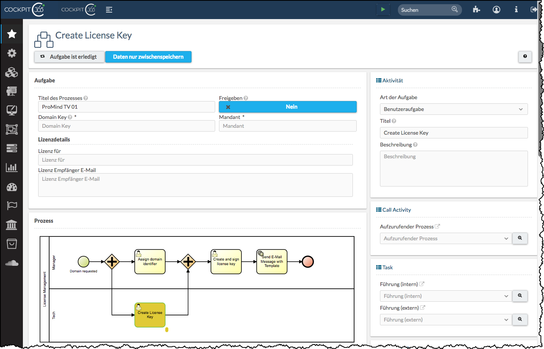Viewport: 544px width, 349px height.
Task: Expand the Art der Aufgabe dropdown
Action: pyautogui.click(x=454, y=109)
